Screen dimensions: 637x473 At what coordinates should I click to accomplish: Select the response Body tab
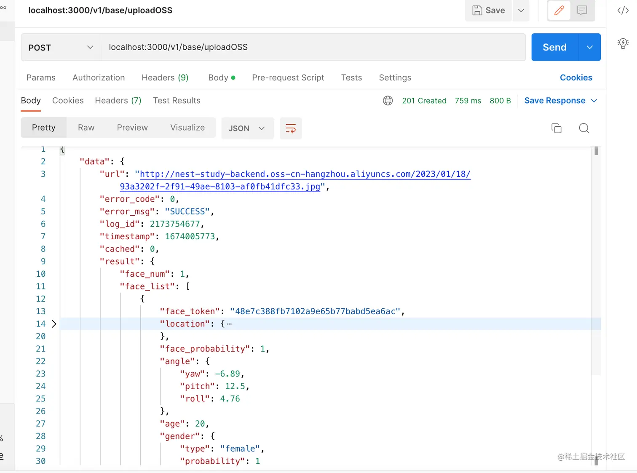pos(31,101)
